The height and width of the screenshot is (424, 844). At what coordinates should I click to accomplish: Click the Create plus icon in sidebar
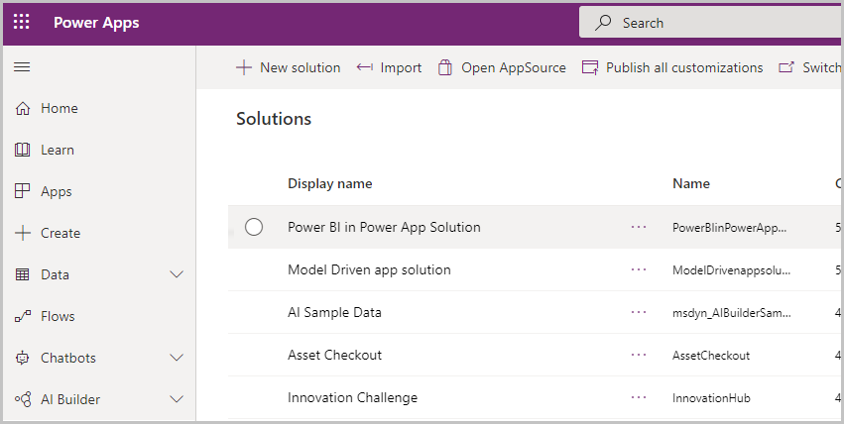tap(23, 233)
